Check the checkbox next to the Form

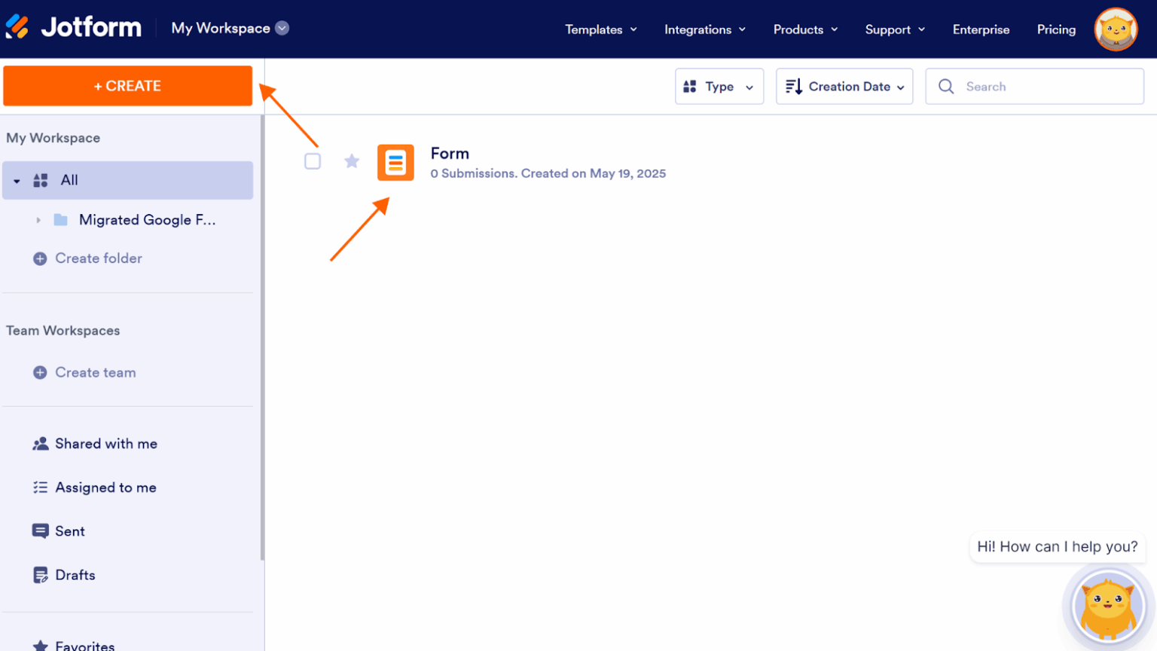point(313,160)
